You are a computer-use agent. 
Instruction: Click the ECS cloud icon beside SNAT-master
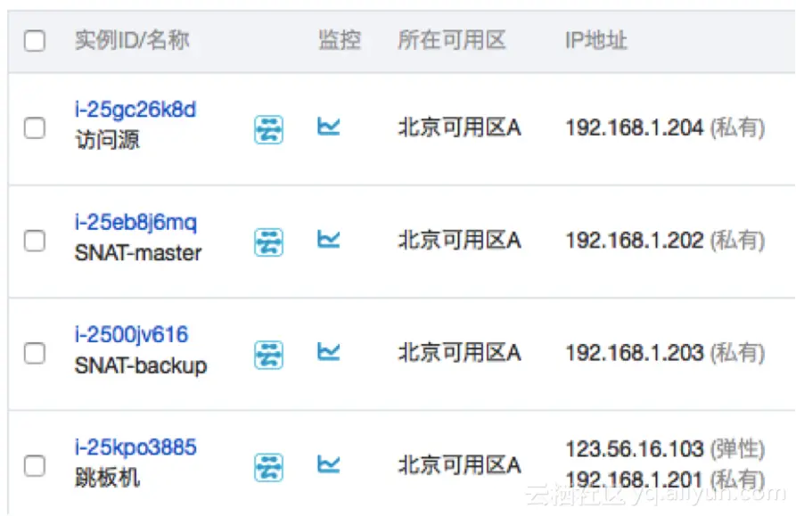pos(268,241)
